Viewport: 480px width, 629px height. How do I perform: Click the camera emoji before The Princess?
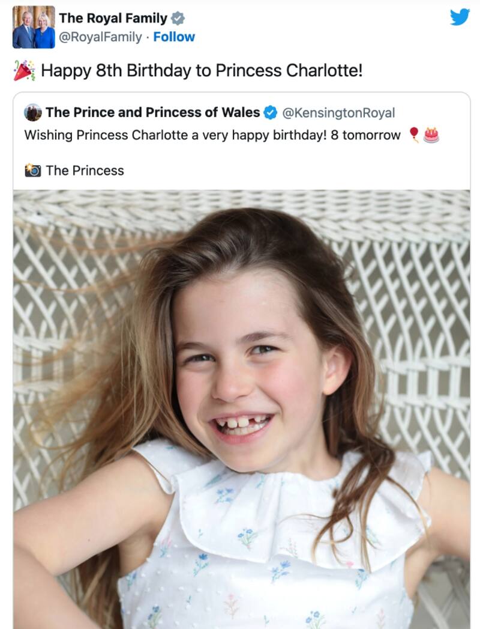click(32, 171)
